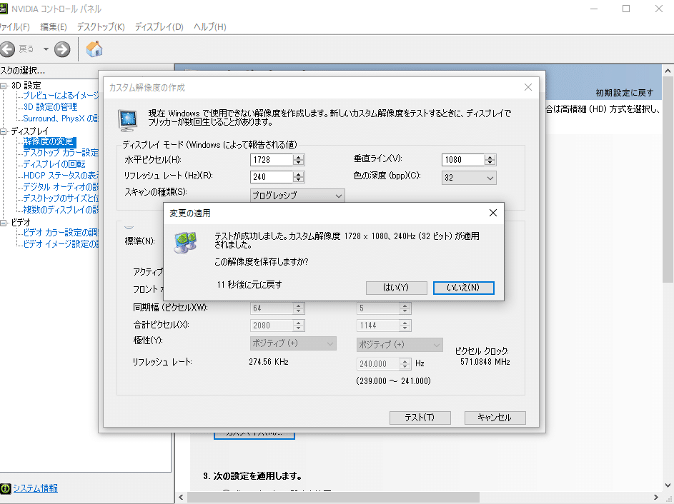Close the カスタム解像度の作成 dialog
The image size is (674, 504).
point(528,87)
